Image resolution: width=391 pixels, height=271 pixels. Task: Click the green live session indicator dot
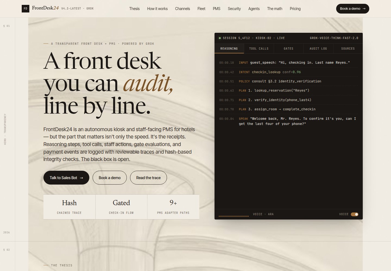tap(220, 38)
